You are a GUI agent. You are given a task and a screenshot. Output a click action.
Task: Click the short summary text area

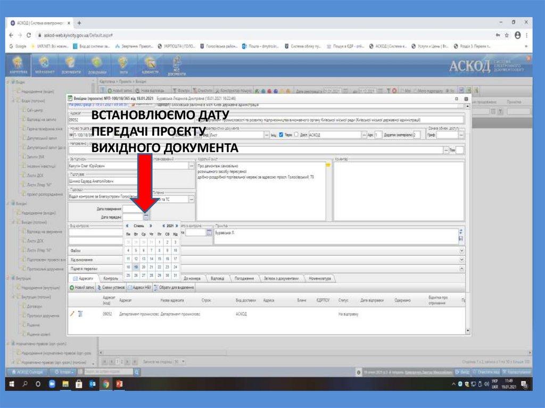(261, 191)
